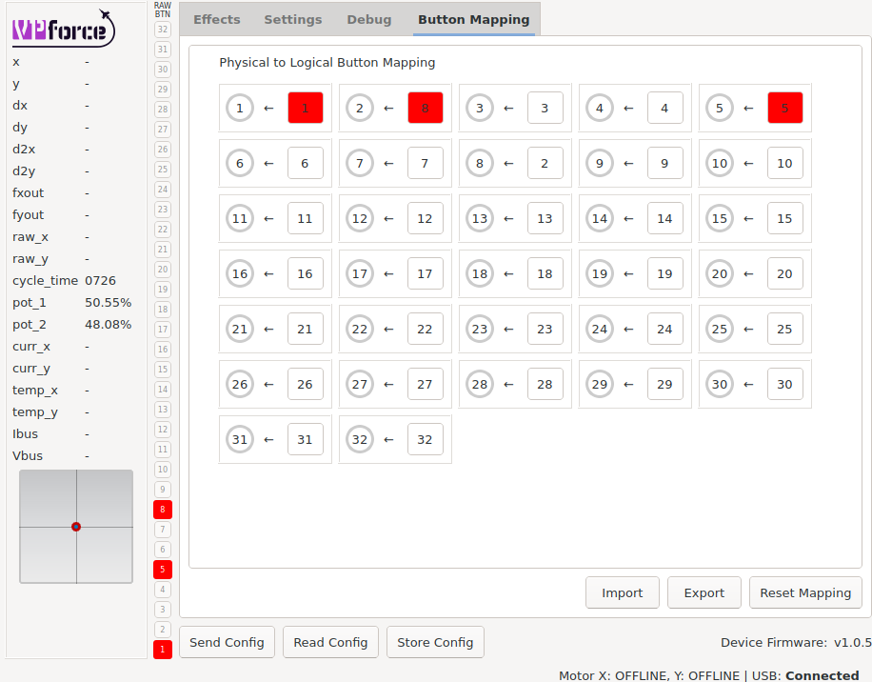Click the red mapping cell for physical button 1

point(305,108)
